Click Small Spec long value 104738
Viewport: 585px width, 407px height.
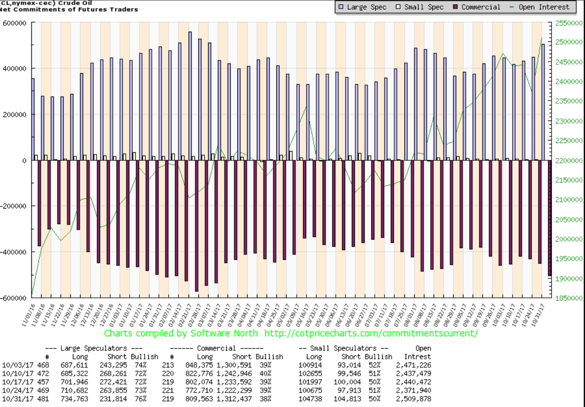[310, 399]
